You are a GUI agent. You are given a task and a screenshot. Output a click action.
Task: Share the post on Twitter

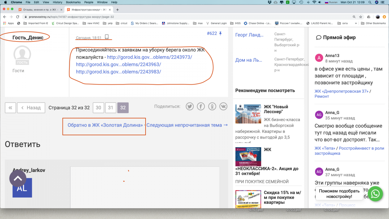click(x=190, y=106)
